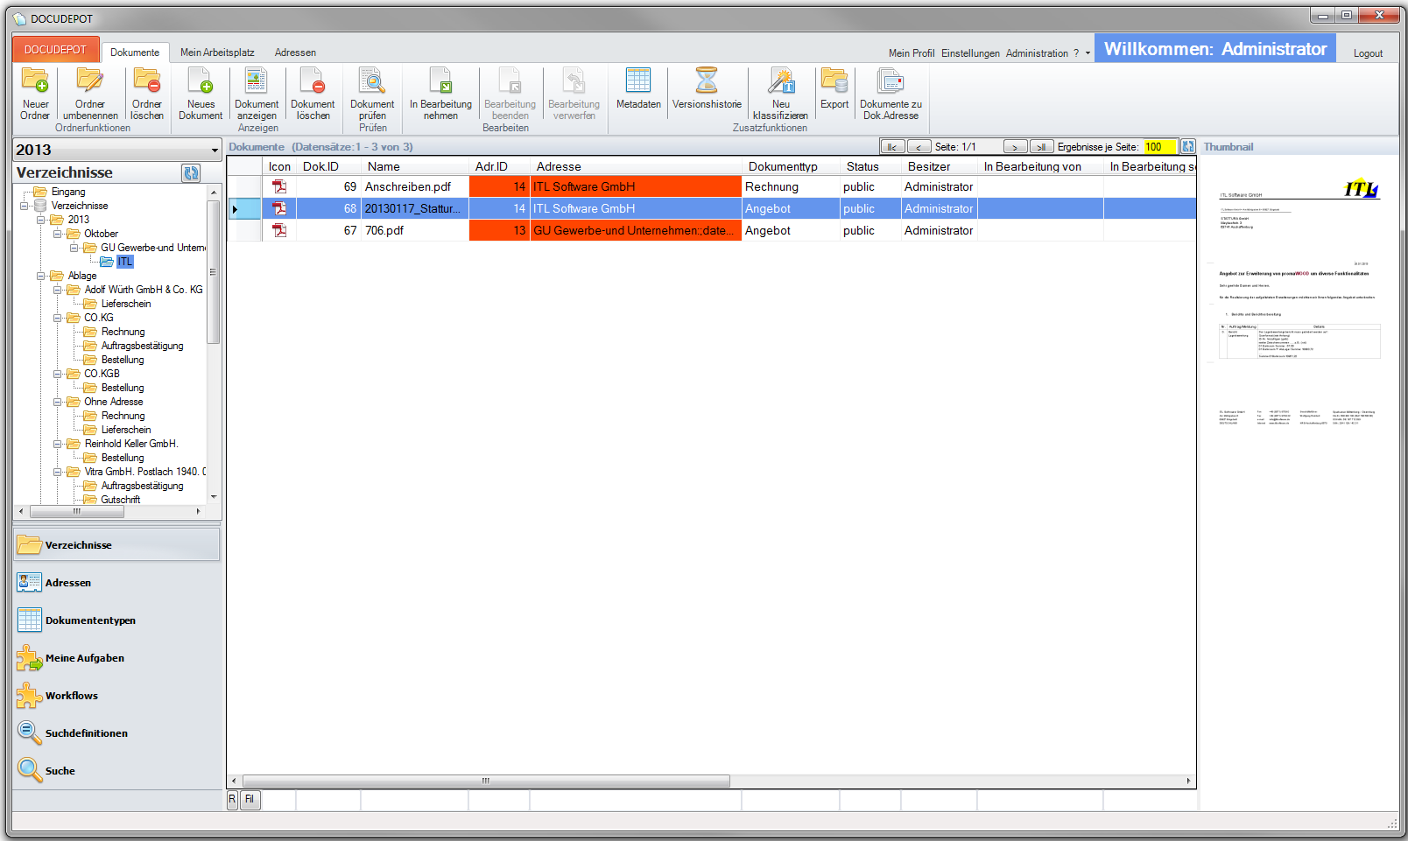Viewport: 1408px width, 841px height.
Task: Select the Vitra GmbH folder in the tree
Action: 145,472
